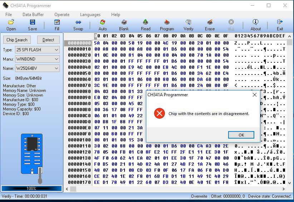
Task: Click the Size: 8MByte/64MBit label
Action: pos(22,78)
